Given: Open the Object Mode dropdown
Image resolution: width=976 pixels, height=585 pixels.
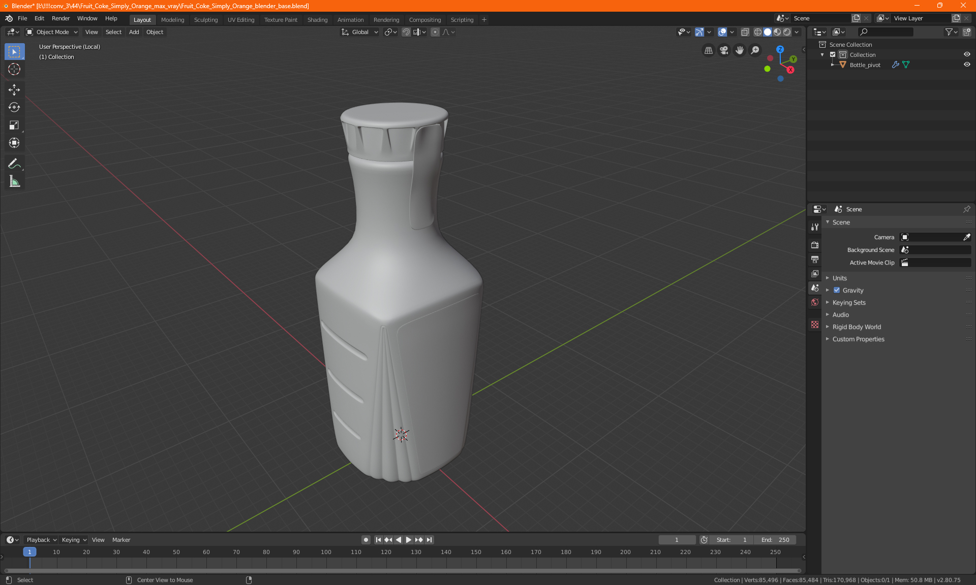Looking at the screenshot, I should [52, 32].
